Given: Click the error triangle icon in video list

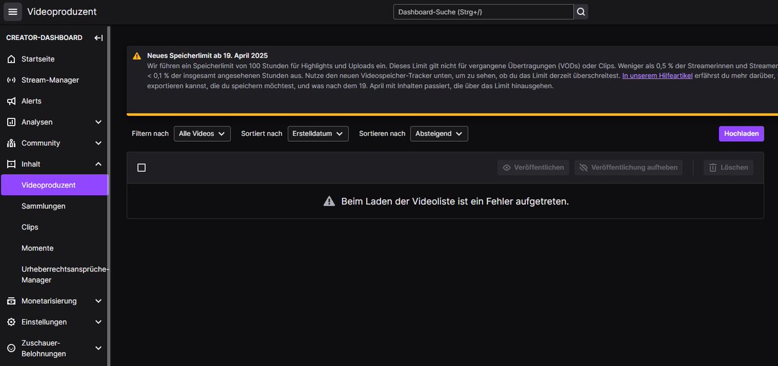Looking at the screenshot, I should [x=329, y=201].
